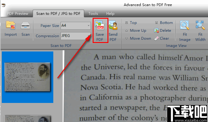The image size is (208, 122).
Task: Click the scanned text preview image
Action: tap(136, 86)
